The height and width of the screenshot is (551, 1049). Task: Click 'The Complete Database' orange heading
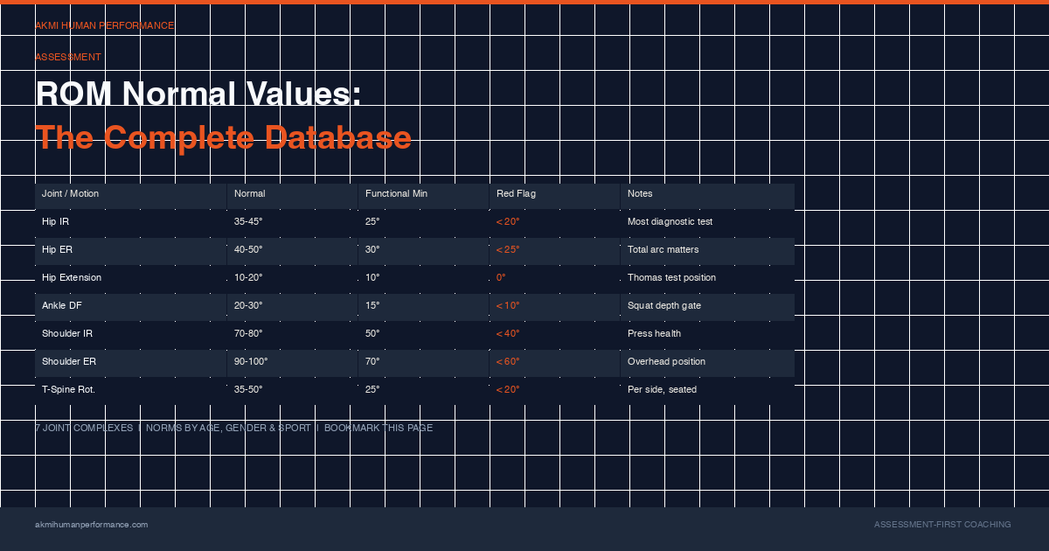(x=223, y=137)
